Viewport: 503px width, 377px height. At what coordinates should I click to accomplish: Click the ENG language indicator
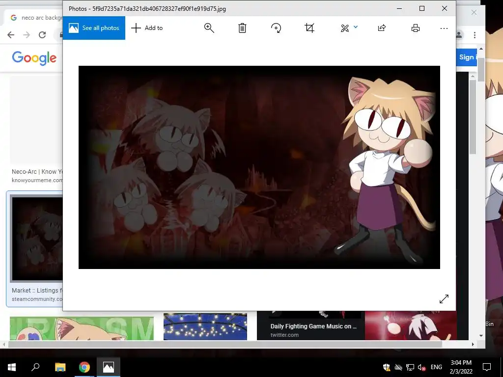click(x=436, y=367)
